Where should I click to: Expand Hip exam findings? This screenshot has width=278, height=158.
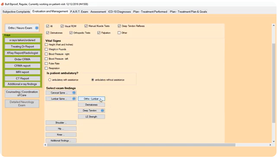tap(61, 129)
